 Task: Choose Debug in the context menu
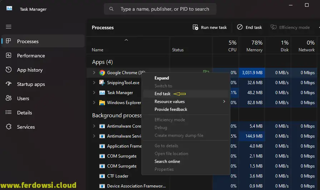[186, 128]
